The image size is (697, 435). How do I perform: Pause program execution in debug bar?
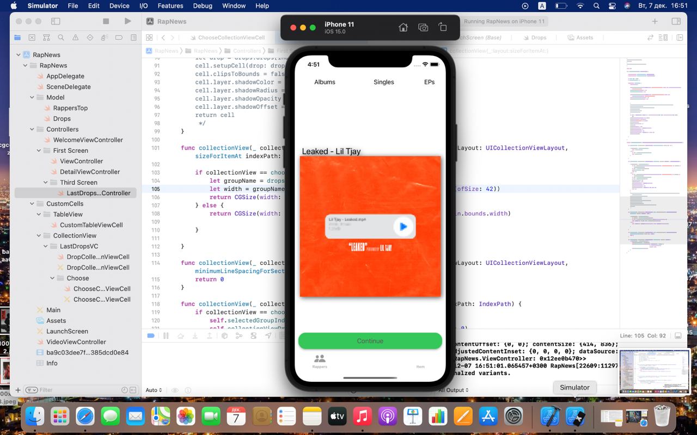(x=166, y=336)
